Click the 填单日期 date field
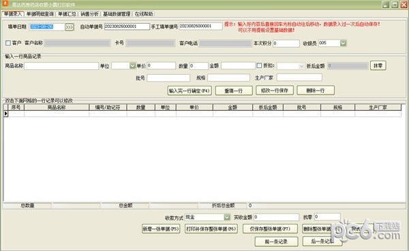409x251 pixels. click(x=46, y=27)
